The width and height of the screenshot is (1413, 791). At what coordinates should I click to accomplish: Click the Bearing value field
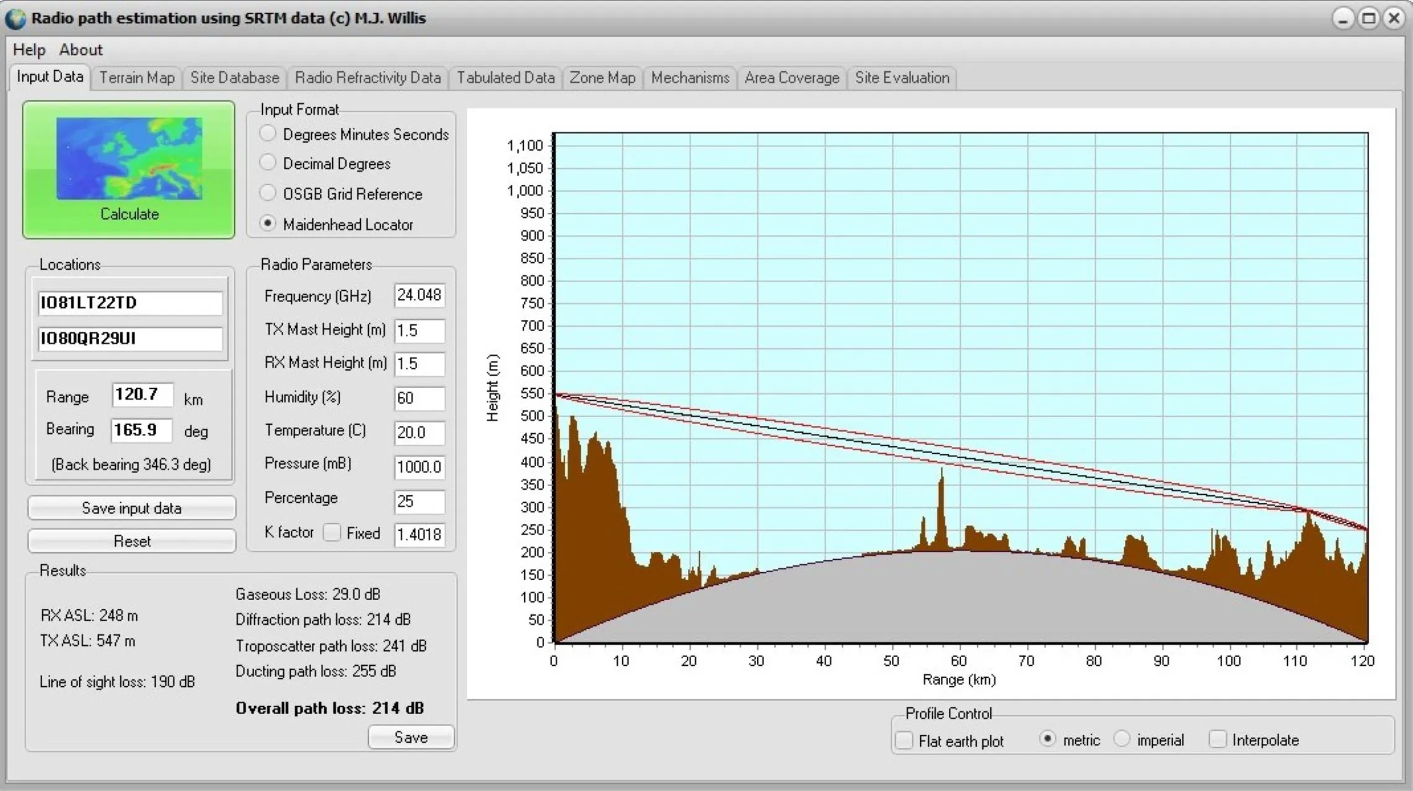tap(142, 430)
